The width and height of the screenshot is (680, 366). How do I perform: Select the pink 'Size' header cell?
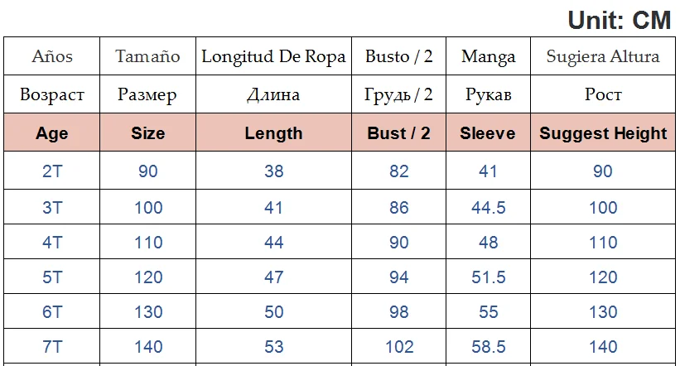(x=147, y=133)
